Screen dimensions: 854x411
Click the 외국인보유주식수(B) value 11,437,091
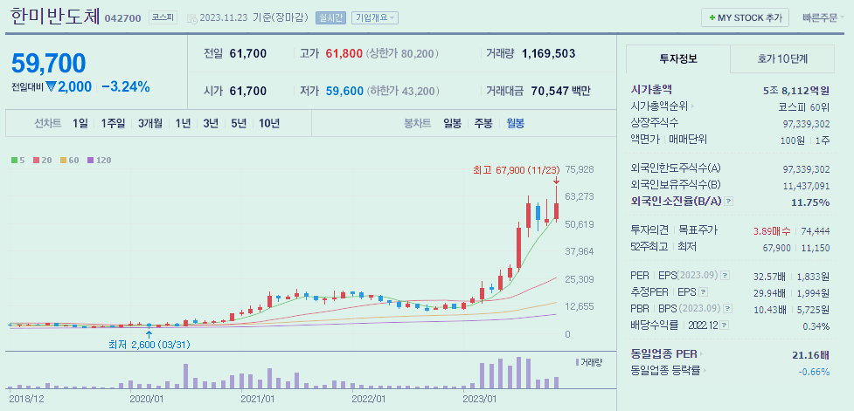pyautogui.click(x=806, y=185)
